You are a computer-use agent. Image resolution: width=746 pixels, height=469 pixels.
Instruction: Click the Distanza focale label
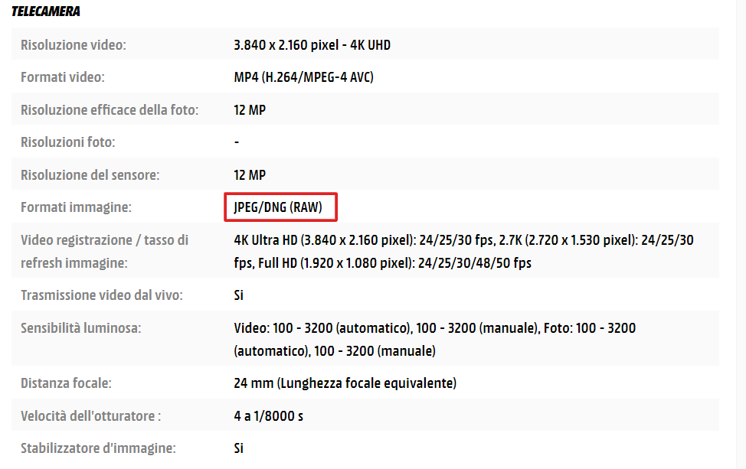(66, 383)
